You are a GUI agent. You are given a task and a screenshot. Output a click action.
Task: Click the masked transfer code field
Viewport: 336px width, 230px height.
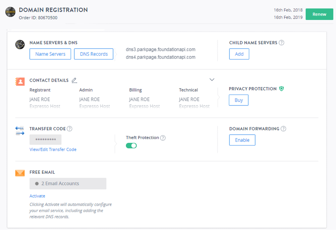coord(45,140)
